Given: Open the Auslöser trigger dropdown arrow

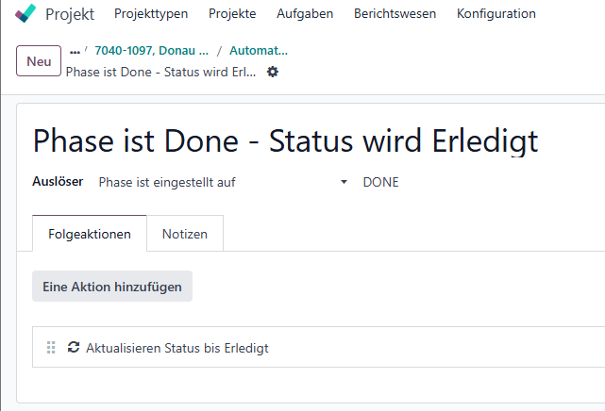Looking at the screenshot, I should (x=344, y=182).
